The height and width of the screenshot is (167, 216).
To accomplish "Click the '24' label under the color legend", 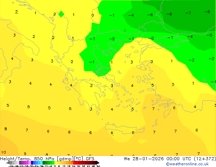I will coord(74,166).
